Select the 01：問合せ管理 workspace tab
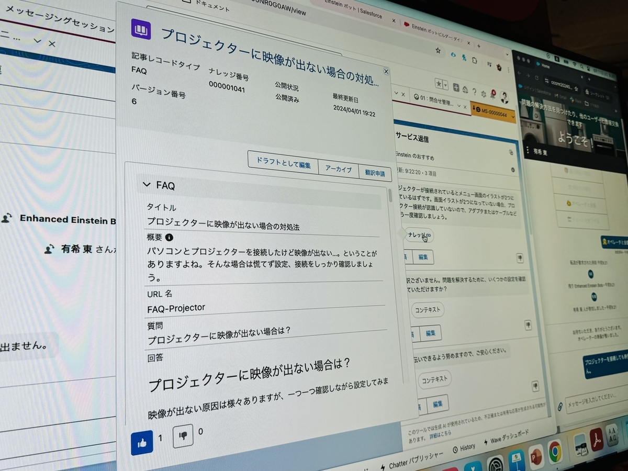The width and height of the screenshot is (628, 471). [x=434, y=101]
